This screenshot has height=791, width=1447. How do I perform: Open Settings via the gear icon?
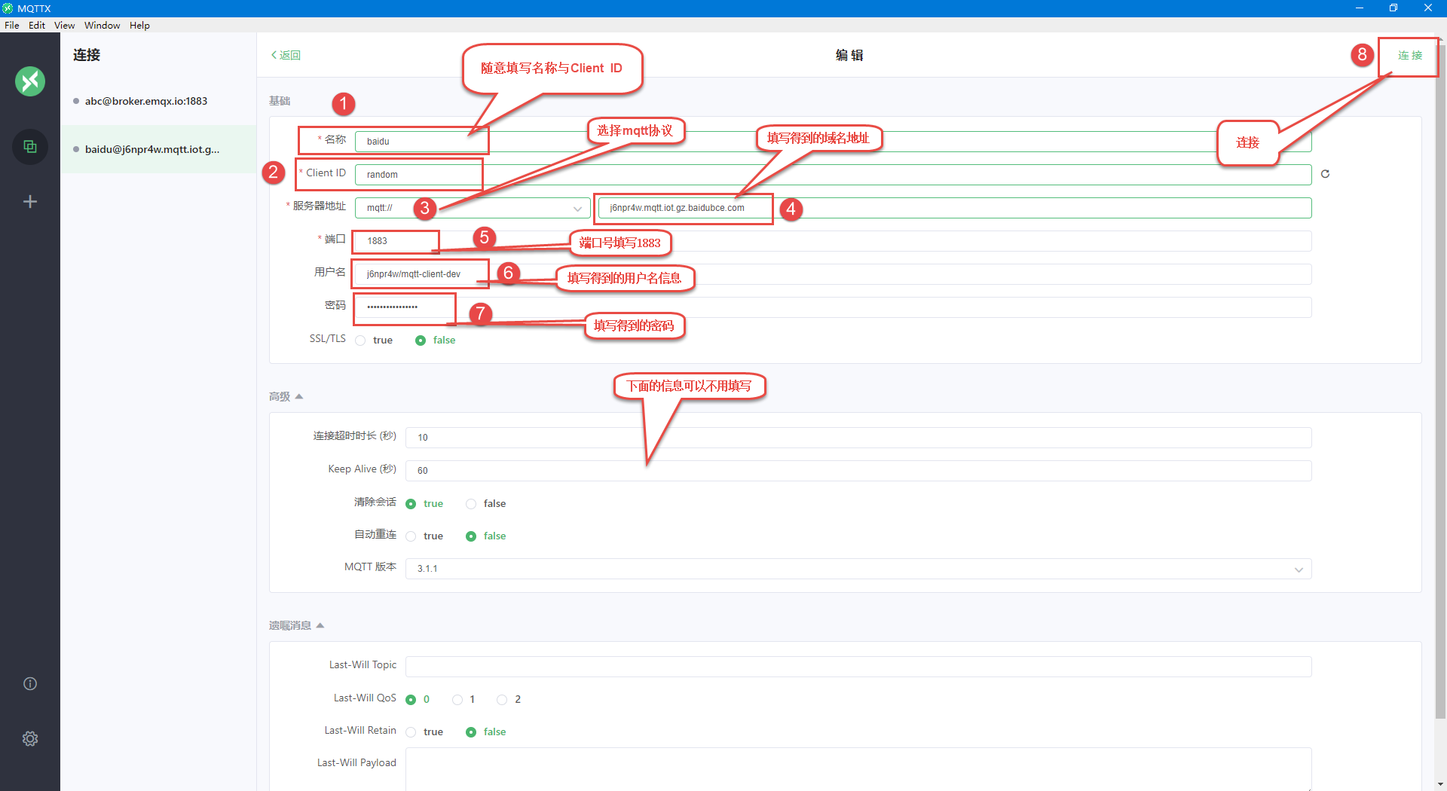[x=29, y=738]
